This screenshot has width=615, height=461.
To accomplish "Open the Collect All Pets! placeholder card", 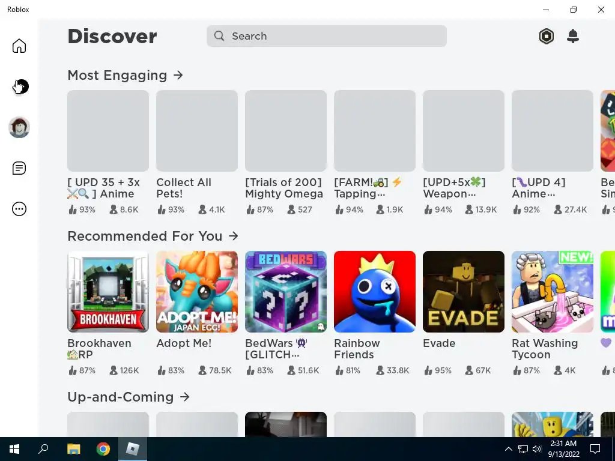I will pos(197,131).
